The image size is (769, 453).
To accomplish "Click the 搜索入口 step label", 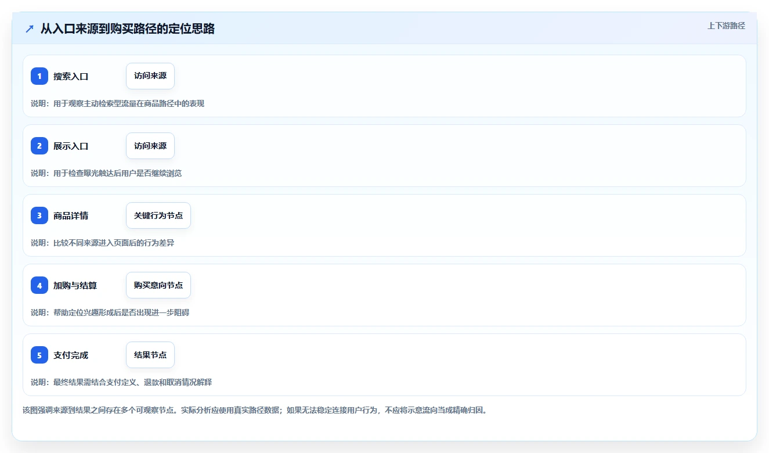I will [x=71, y=76].
